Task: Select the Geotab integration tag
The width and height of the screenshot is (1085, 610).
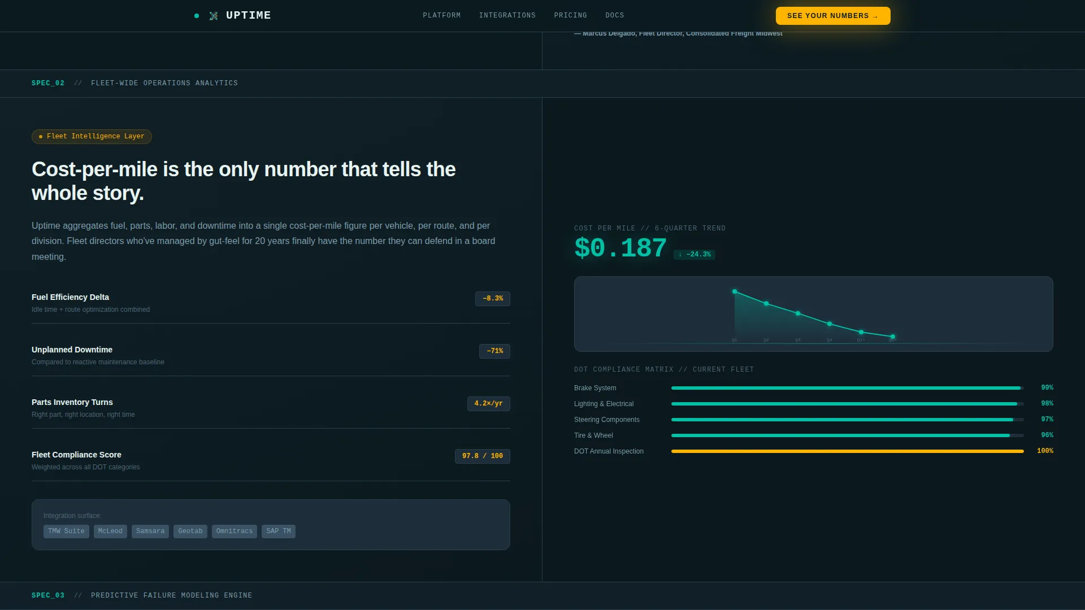Action: coord(190,531)
